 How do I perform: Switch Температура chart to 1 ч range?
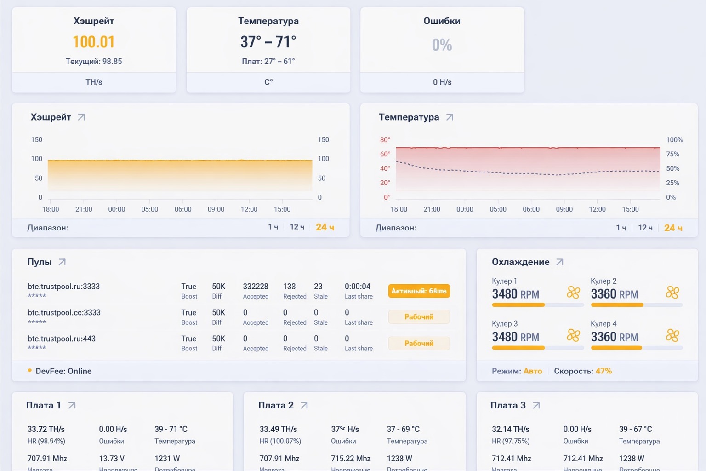click(621, 228)
